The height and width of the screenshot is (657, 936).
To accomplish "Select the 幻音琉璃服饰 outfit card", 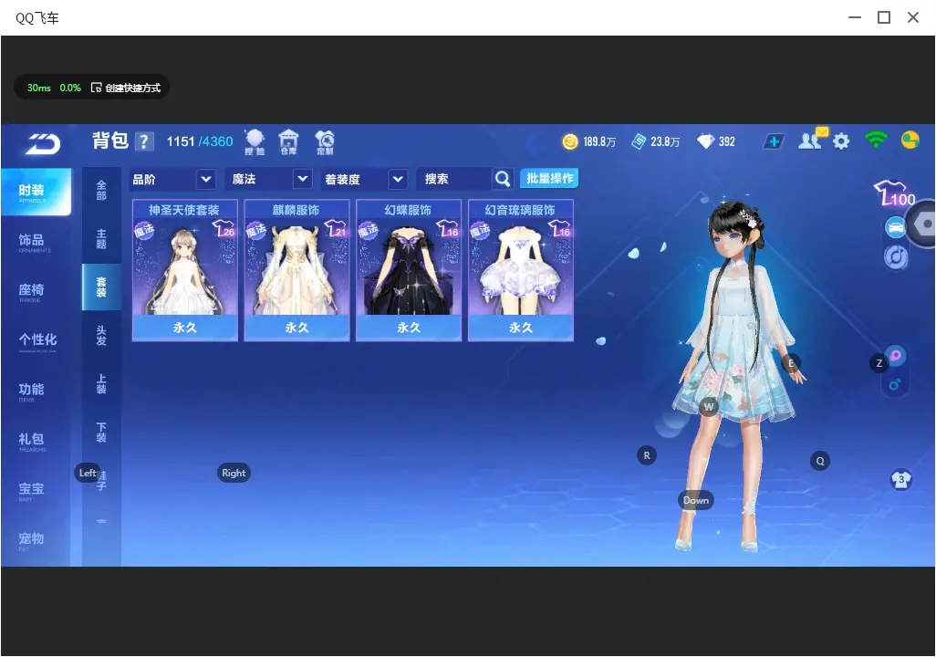I will [x=521, y=271].
